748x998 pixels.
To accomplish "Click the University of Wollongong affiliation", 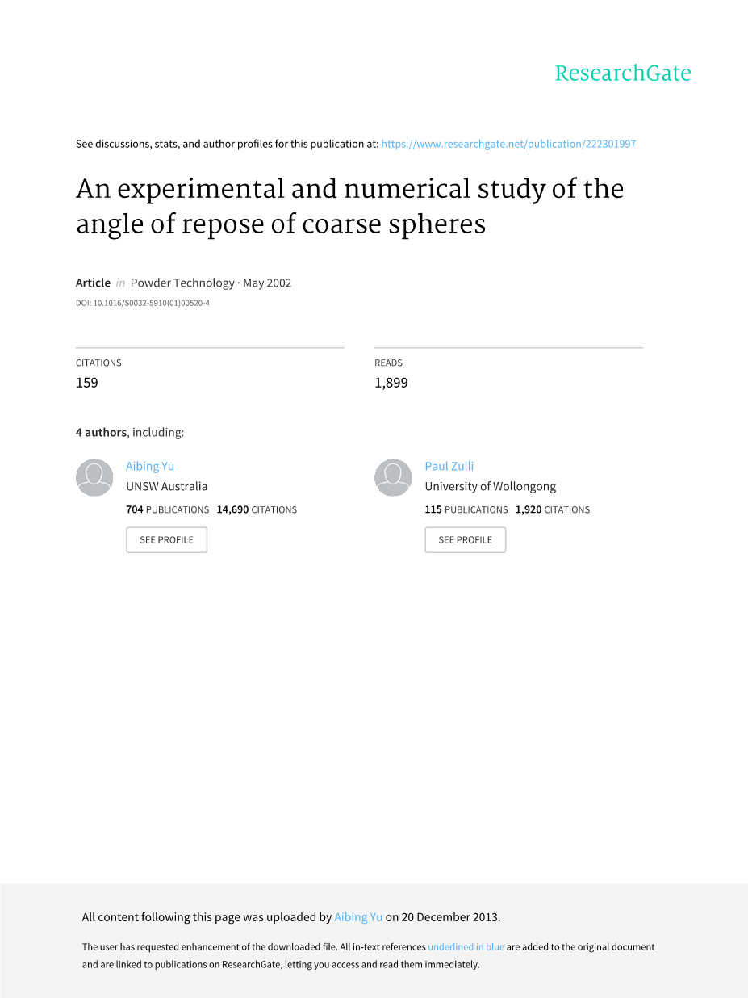I will [x=491, y=486].
